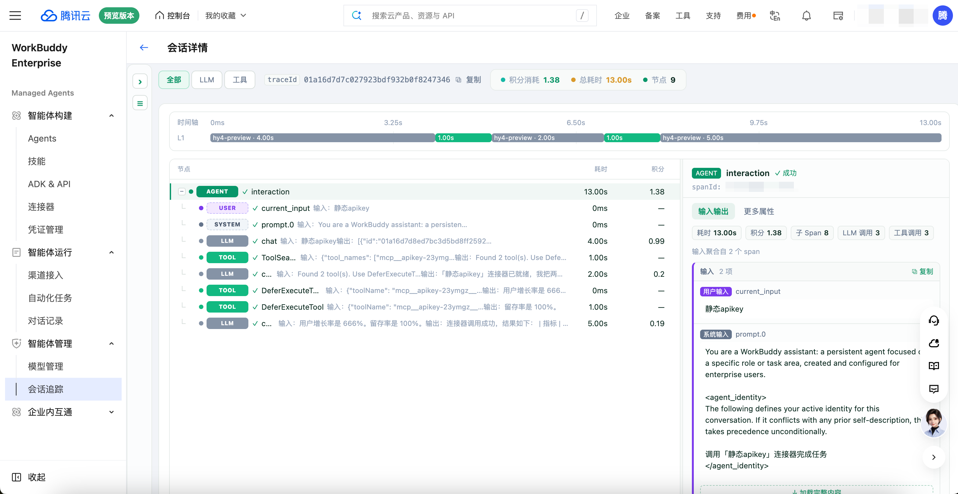Open the billing card icon in header
The height and width of the screenshot is (494, 958).
(x=838, y=16)
